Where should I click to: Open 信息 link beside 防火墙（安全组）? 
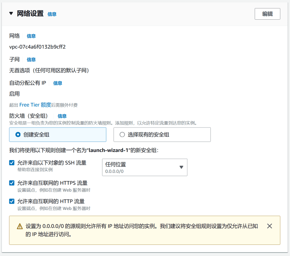62,116
